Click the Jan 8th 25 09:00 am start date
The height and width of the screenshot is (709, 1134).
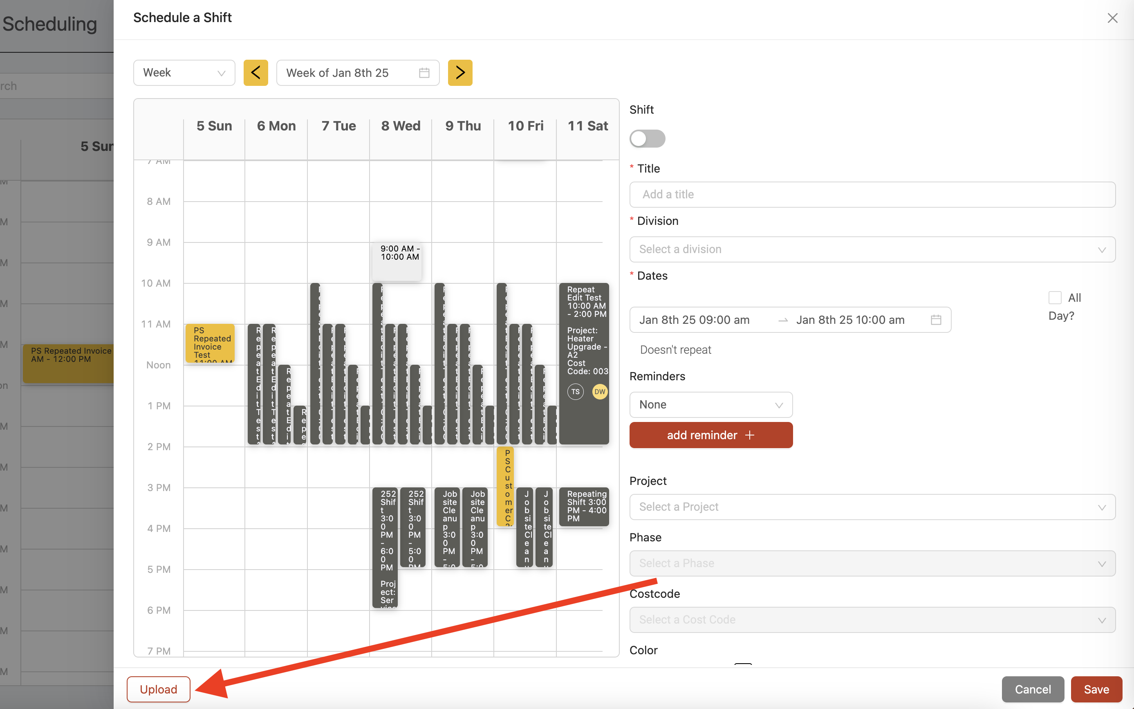click(694, 320)
